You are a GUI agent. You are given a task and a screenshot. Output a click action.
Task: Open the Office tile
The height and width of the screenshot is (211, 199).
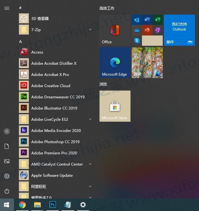(x=115, y=30)
